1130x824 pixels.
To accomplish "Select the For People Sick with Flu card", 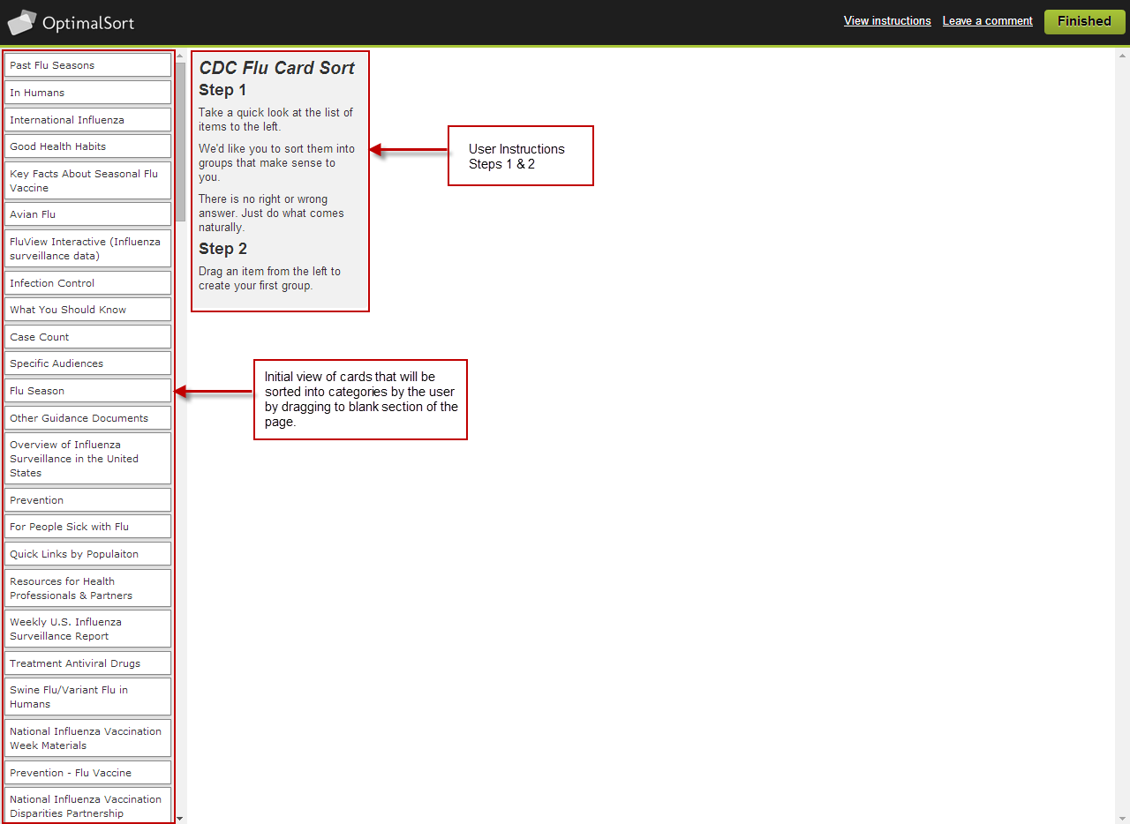I will tap(87, 527).
